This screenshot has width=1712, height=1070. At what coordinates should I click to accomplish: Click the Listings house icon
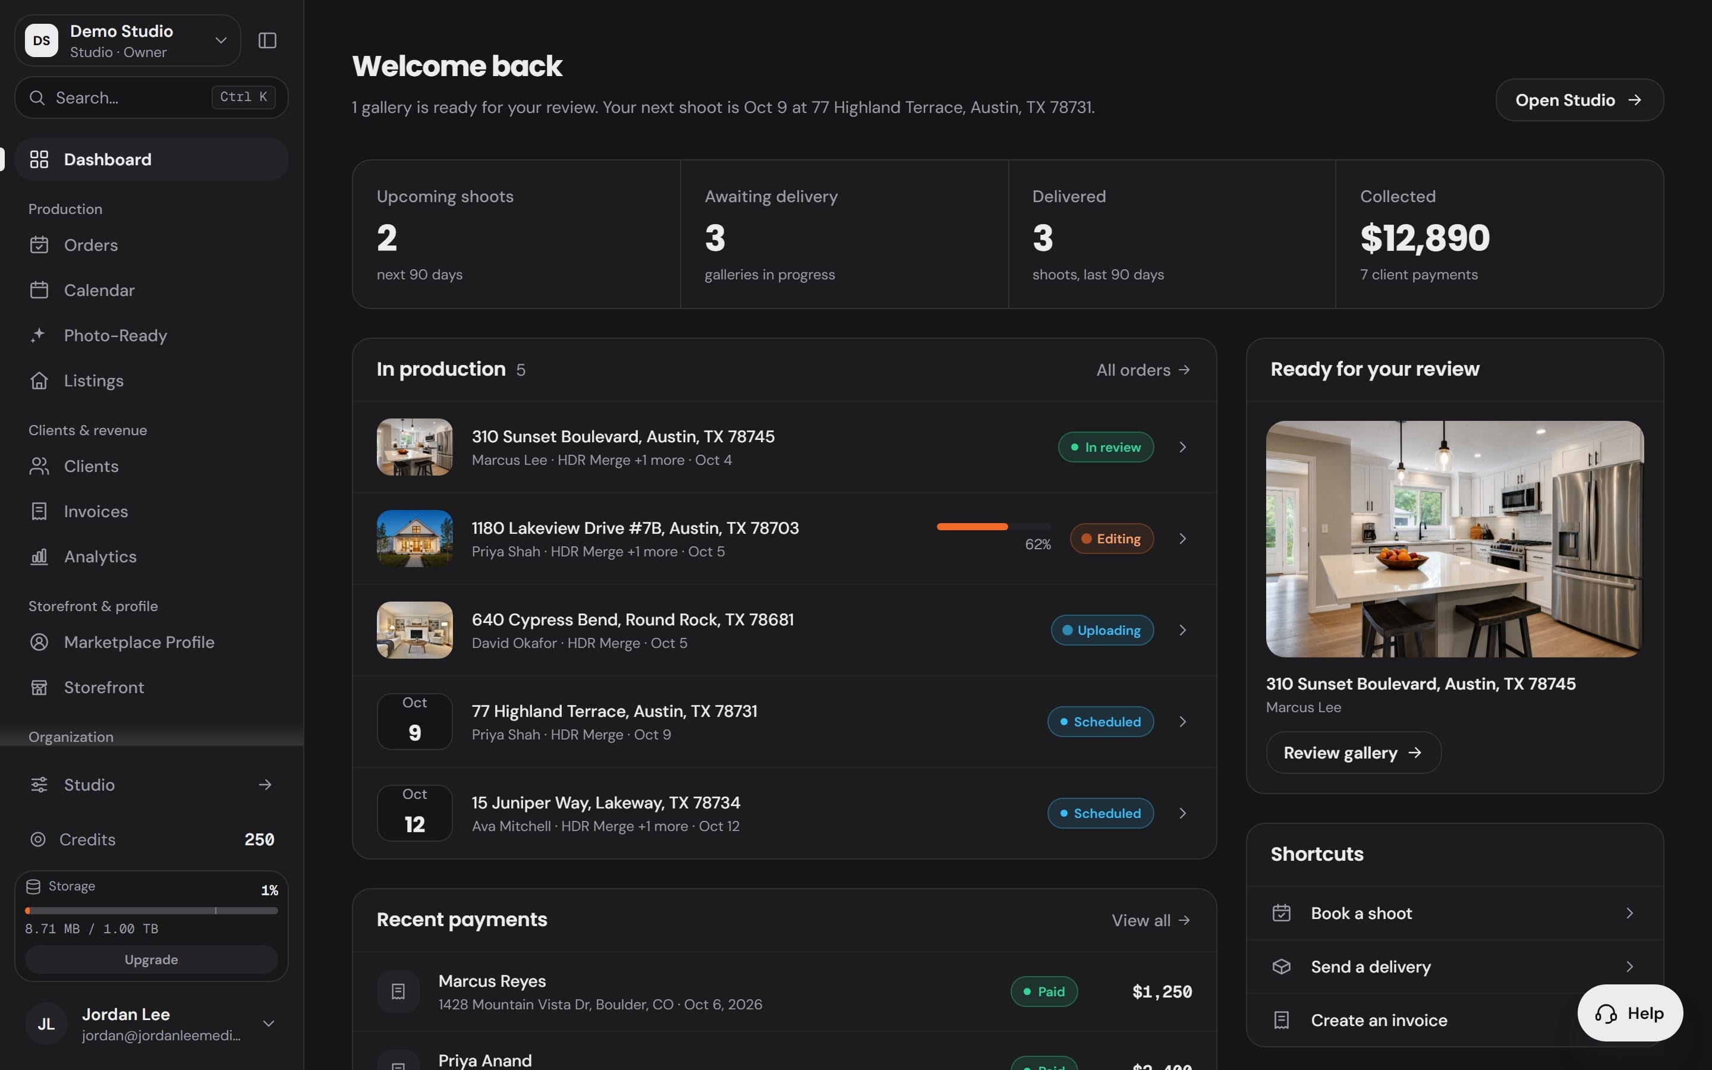[39, 380]
